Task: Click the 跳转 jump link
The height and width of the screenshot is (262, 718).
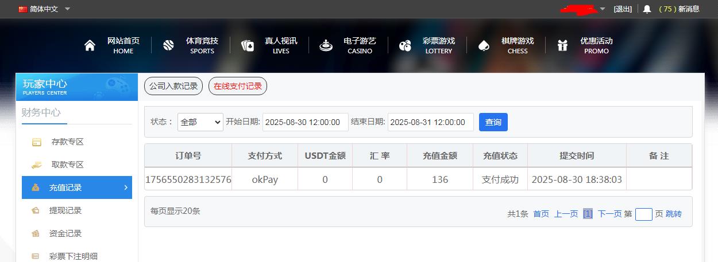Action: click(674, 214)
